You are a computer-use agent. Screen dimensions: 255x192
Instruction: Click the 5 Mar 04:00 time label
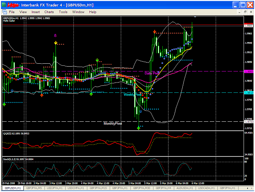coord(135,183)
